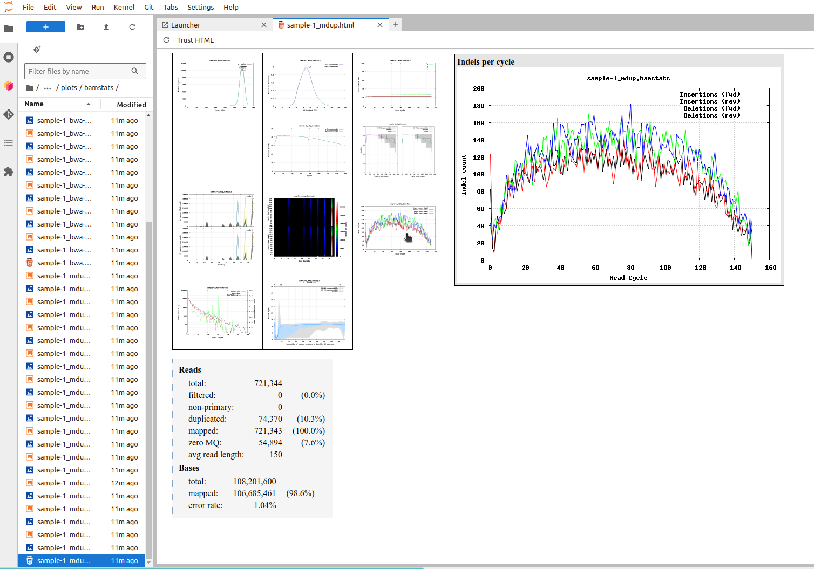The image size is (814, 569).
Task: Close the Launcher tab
Action: pyautogui.click(x=264, y=25)
